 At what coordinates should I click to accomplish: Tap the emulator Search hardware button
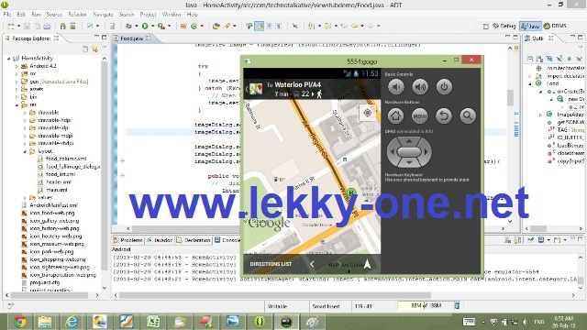(x=468, y=116)
